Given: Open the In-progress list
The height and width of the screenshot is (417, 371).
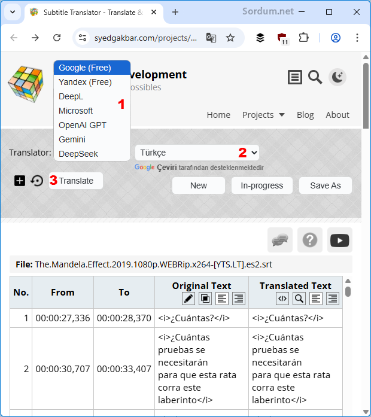Looking at the screenshot, I should 262,185.
